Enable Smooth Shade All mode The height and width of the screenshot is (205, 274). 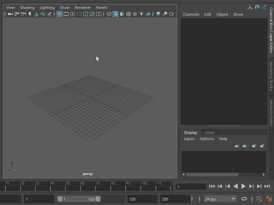[115, 14]
